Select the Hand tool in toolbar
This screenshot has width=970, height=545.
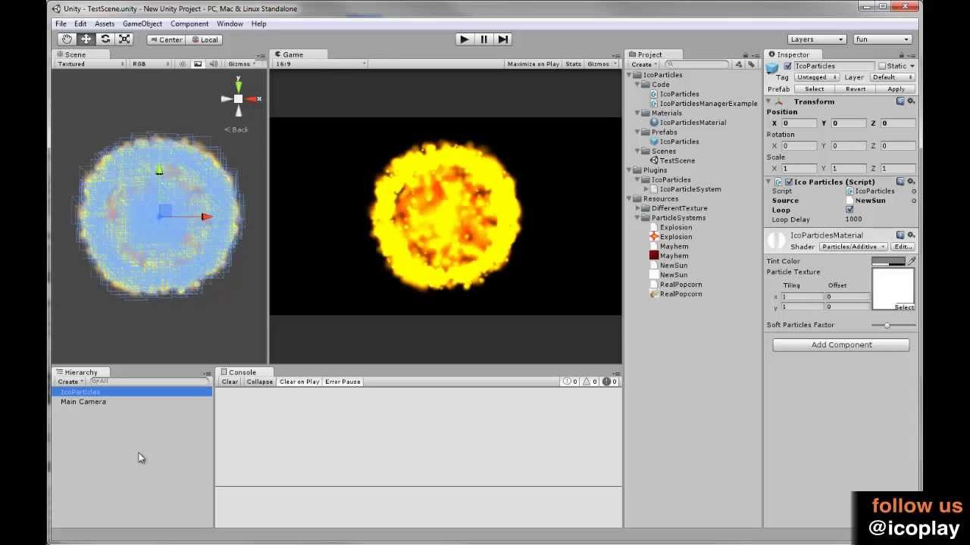(67, 39)
